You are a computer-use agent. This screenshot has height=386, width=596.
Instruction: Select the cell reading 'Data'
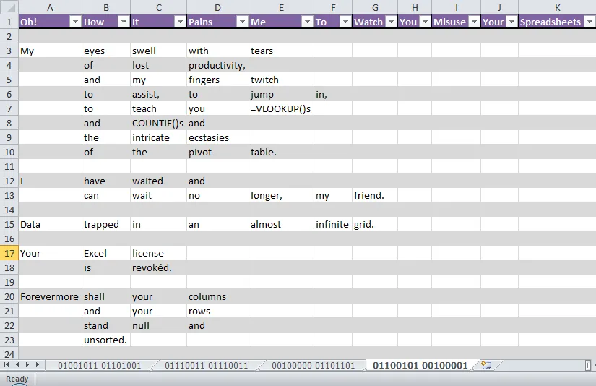[x=50, y=224]
